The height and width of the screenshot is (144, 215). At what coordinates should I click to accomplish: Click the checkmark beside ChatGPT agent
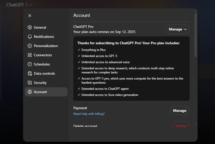tap(79, 88)
